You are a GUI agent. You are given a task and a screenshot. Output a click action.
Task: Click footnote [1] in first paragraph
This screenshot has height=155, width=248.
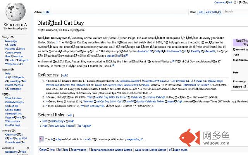pos(57,42)
